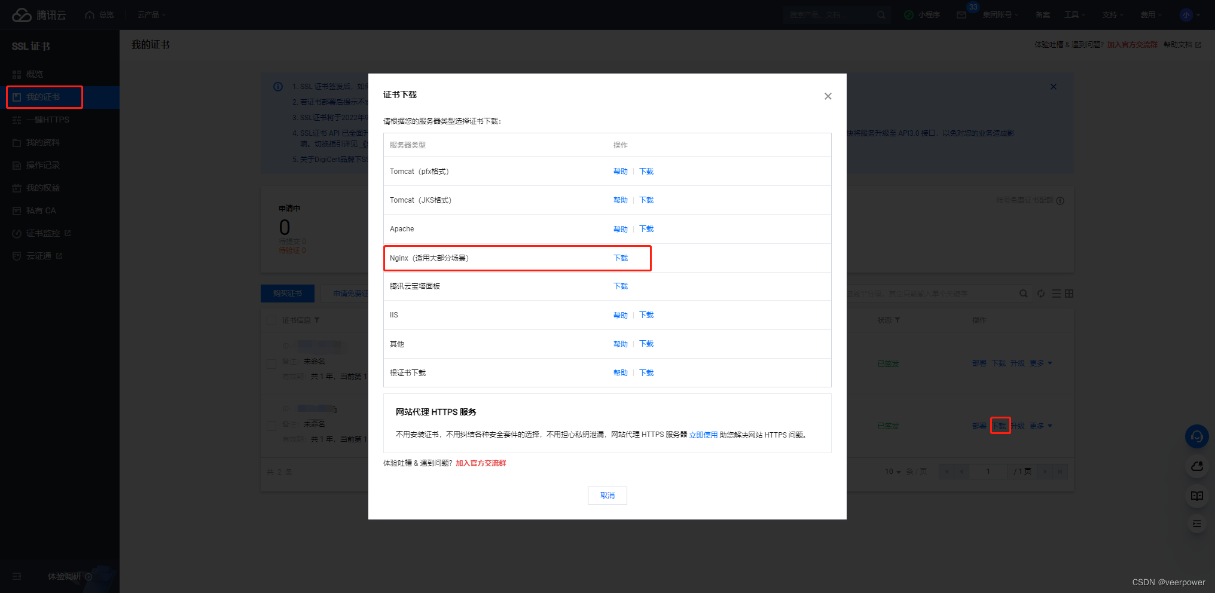Switch to grid view icon
1215x593 pixels.
[x=1069, y=294]
